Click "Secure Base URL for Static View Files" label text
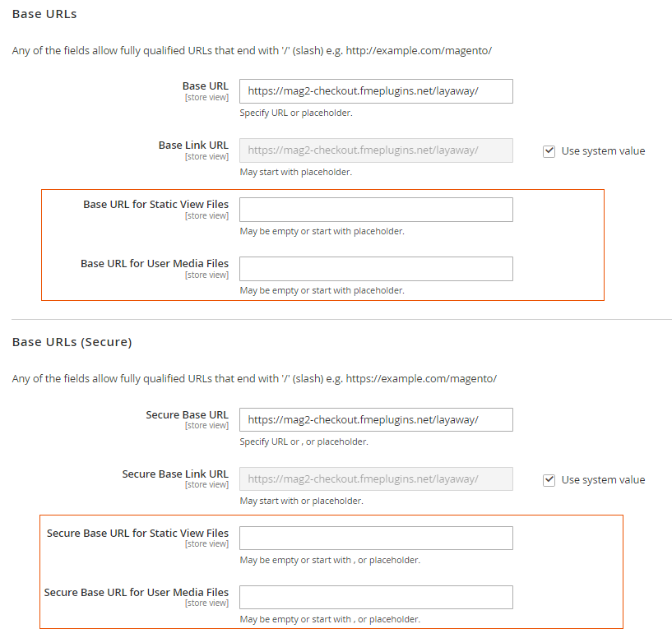672x638 pixels. [137, 533]
